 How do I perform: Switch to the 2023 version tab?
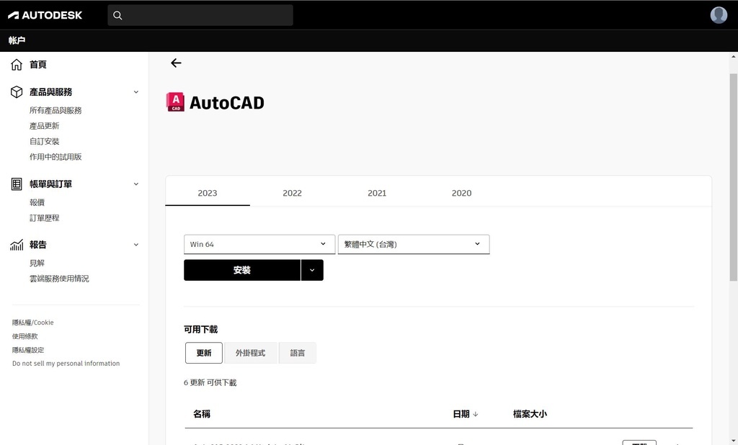[208, 193]
